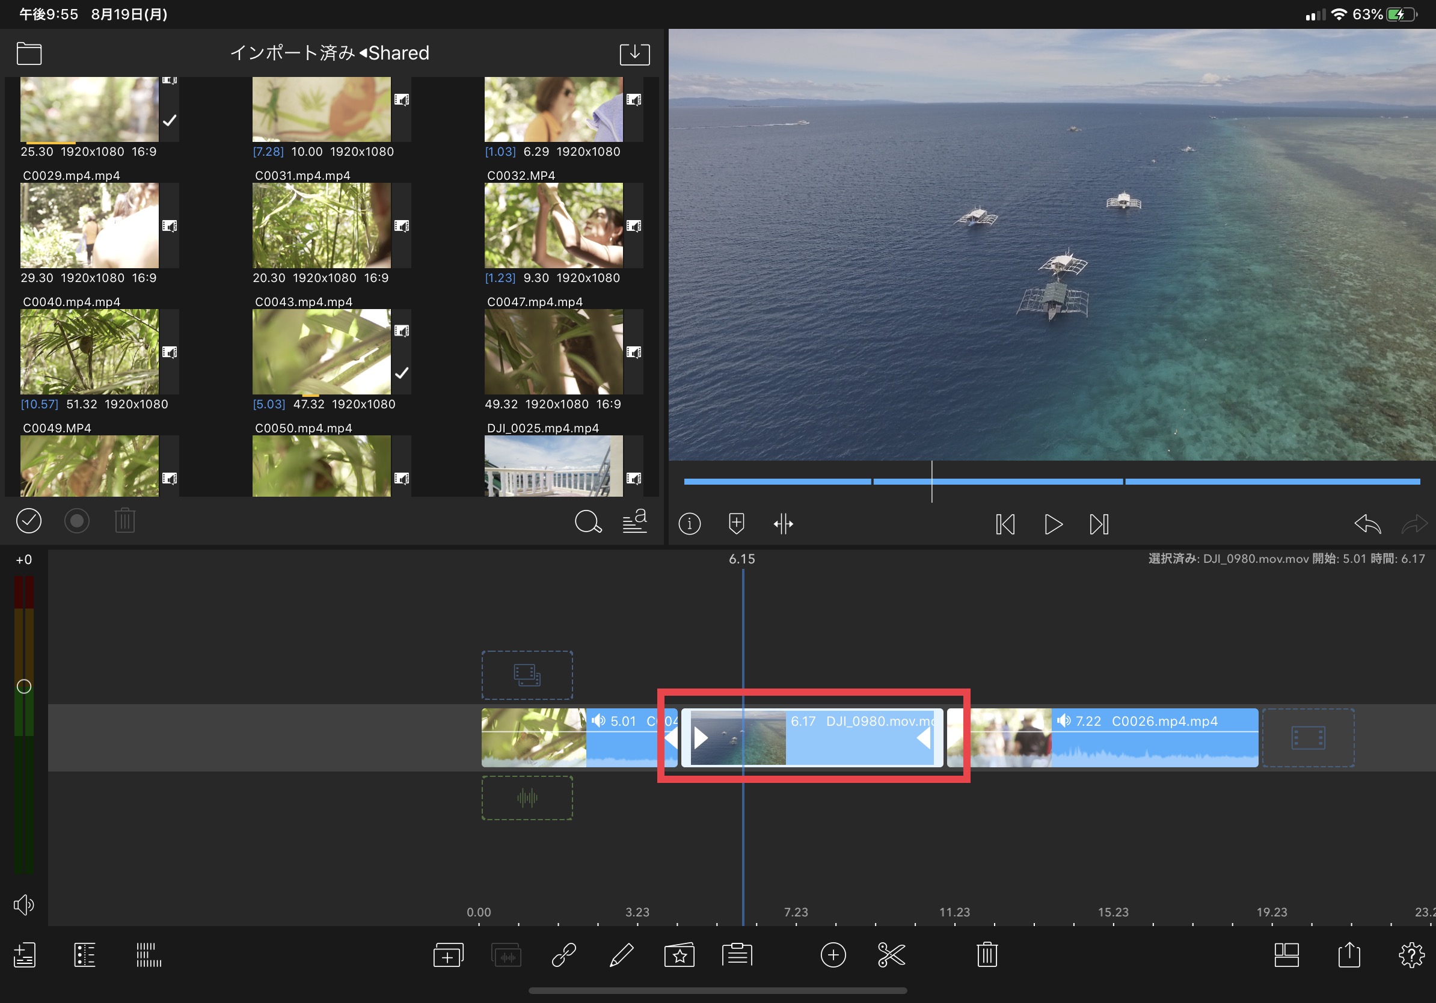Click the link clips chain icon
1436x1003 pixels.
(563, 955)
